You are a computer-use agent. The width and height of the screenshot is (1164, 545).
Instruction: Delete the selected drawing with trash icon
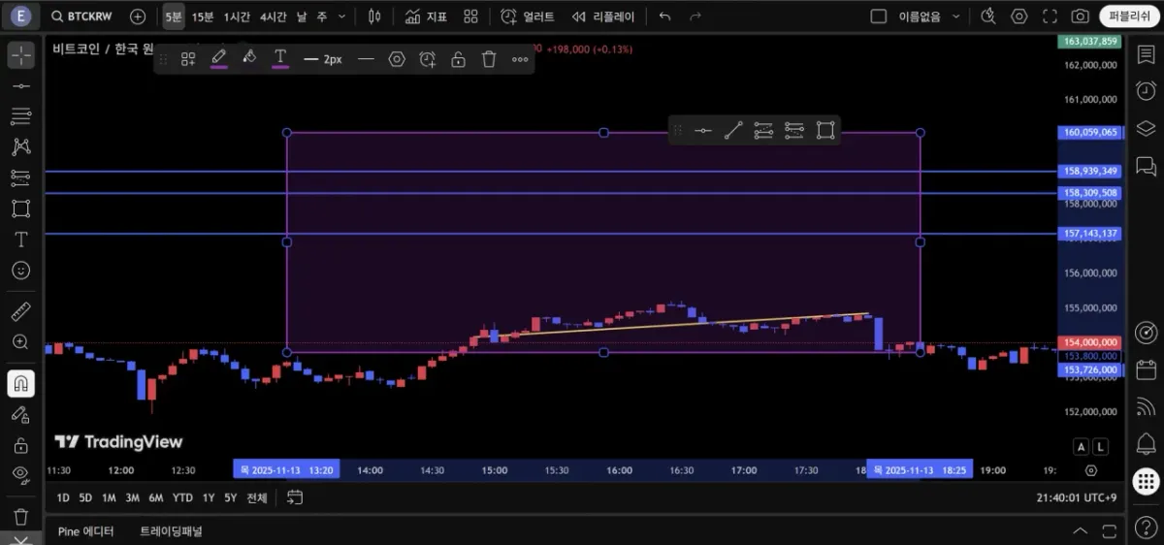click(489, 59)
